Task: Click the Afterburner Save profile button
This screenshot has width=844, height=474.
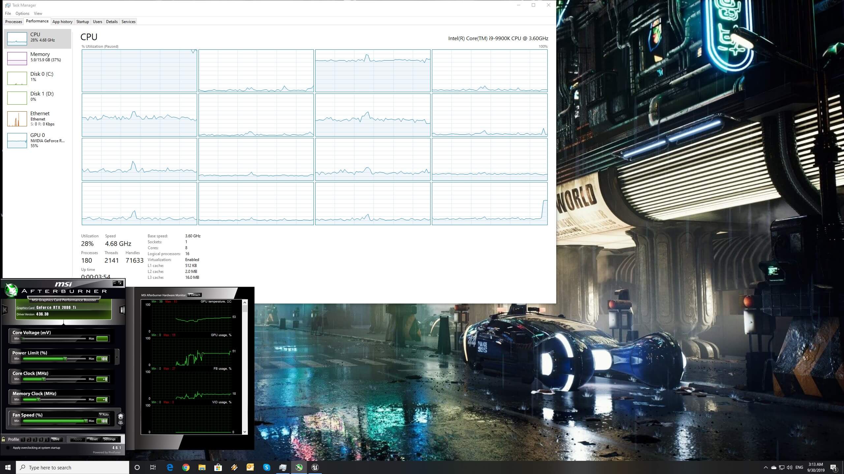Action: tap(56, 439)
